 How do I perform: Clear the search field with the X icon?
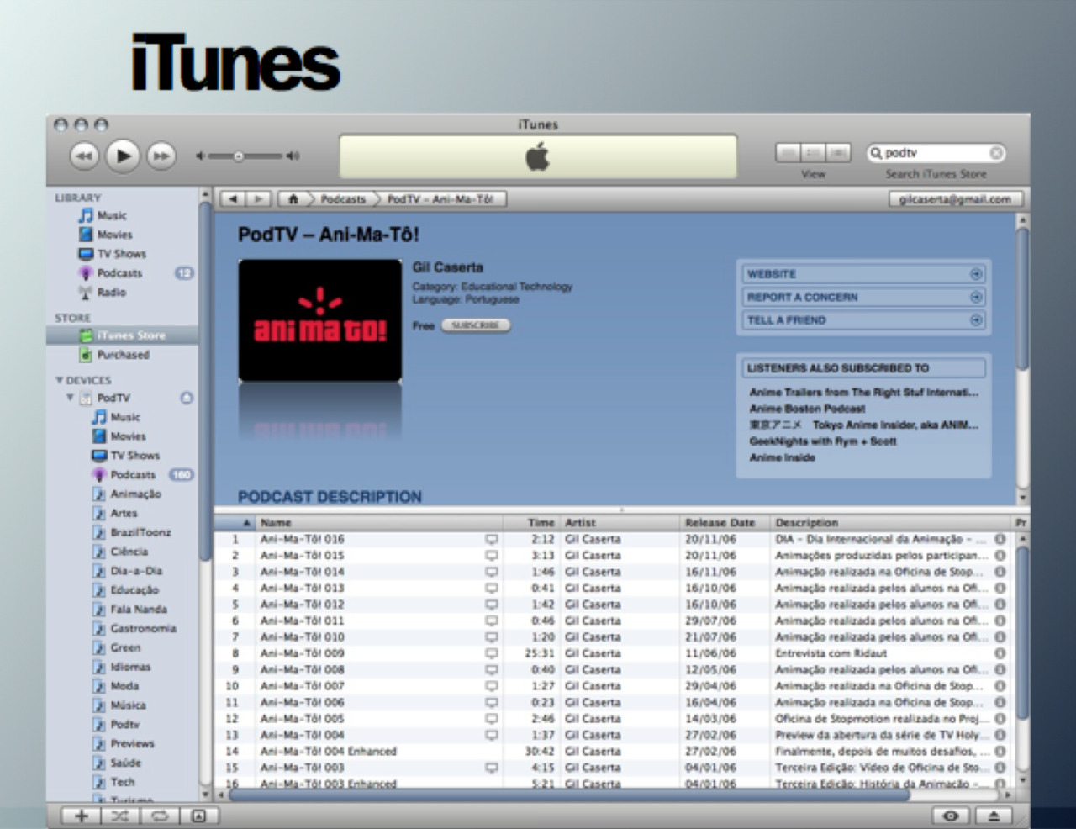tap(995, 153)
